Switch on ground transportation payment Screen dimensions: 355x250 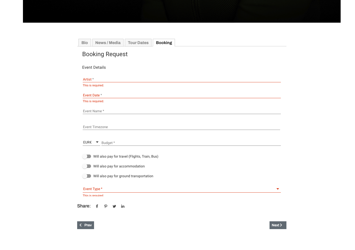pyautogui.click(x=87, y=176)
